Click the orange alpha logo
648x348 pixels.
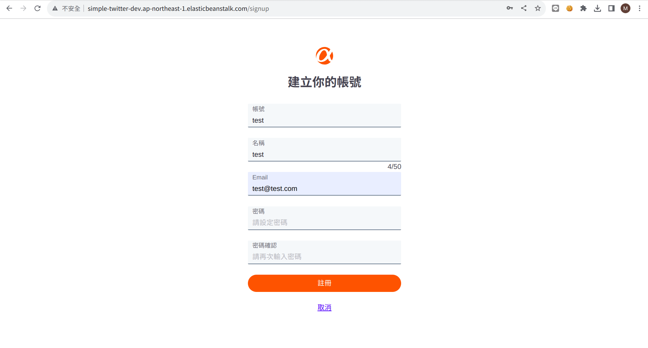(x=324, y=56)
